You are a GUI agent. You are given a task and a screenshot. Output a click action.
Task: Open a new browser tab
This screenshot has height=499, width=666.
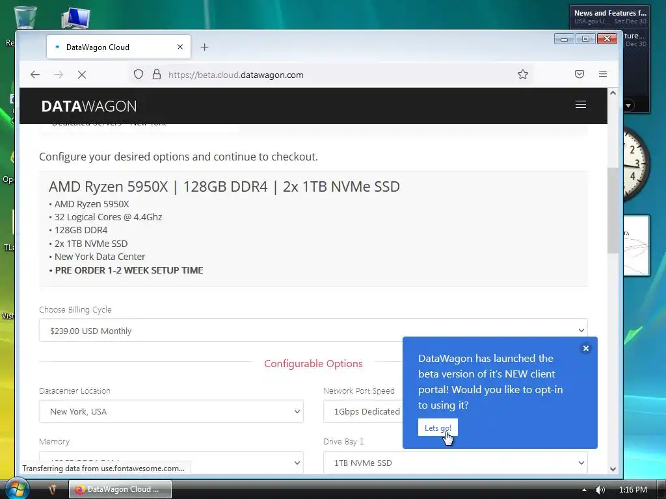click(204, 47)
